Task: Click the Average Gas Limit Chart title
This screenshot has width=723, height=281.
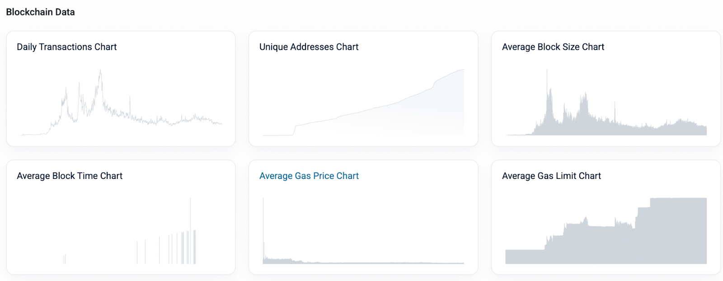Action: click(x=551, y=176)
